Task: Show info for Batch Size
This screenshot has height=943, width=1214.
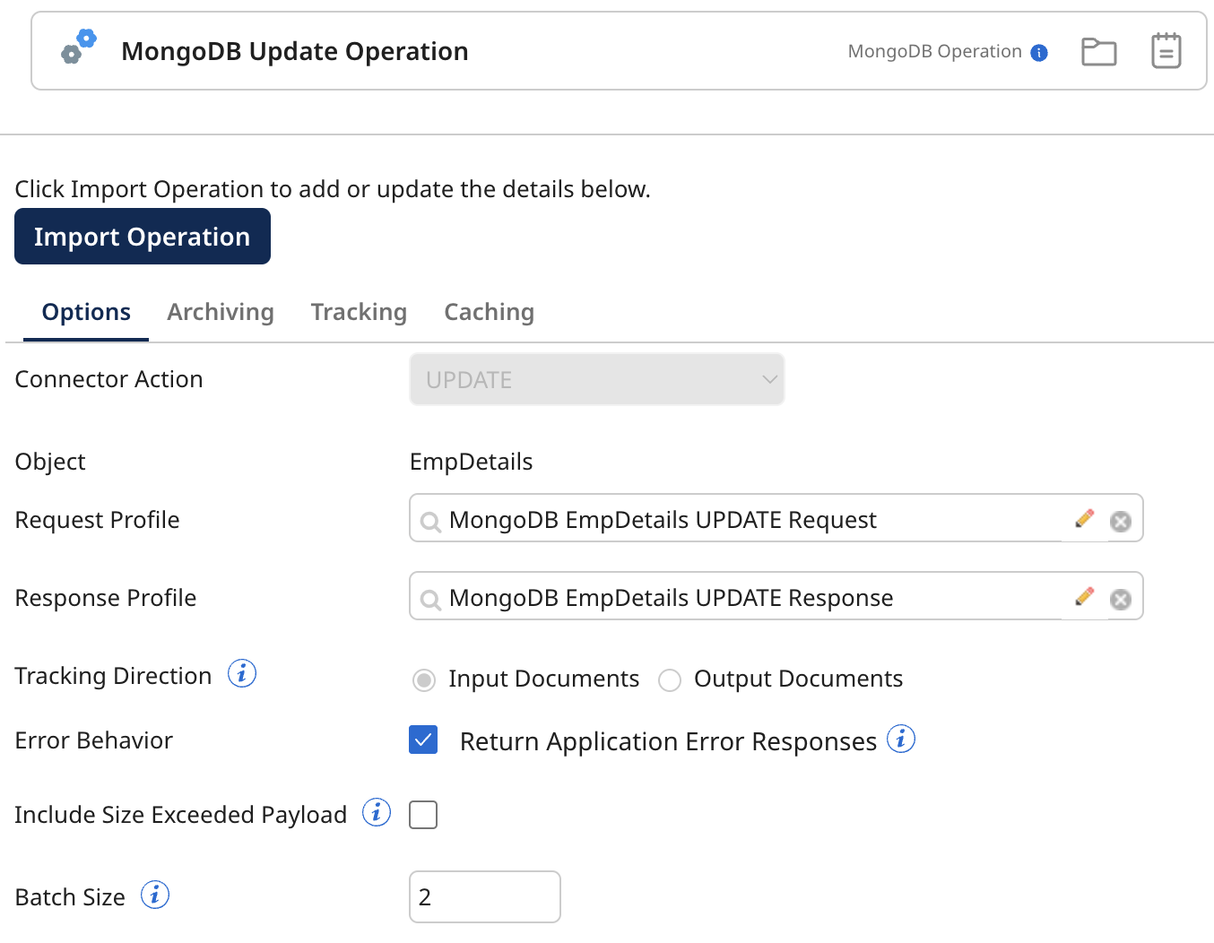Action: [x=155, y=895]
